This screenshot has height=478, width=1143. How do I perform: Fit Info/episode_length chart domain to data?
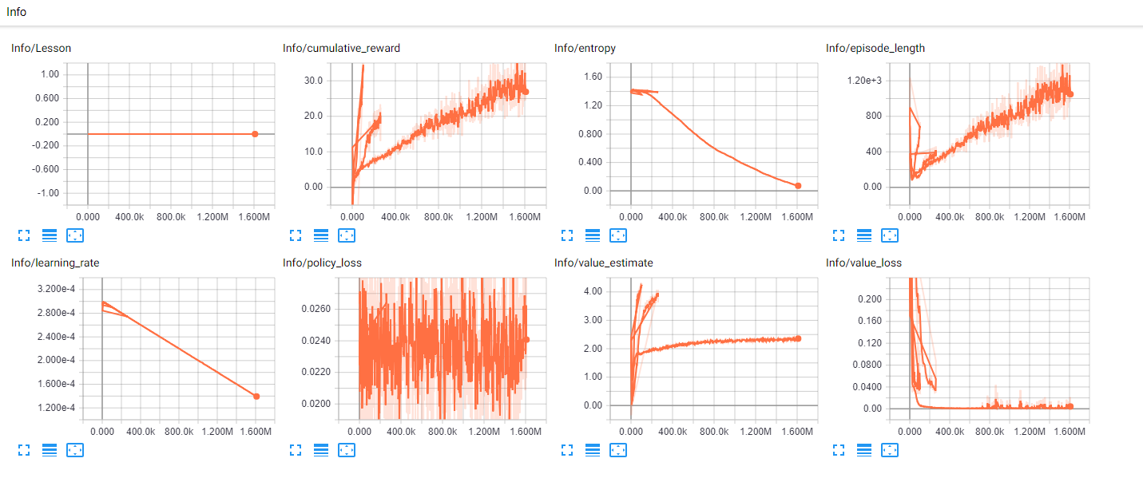890,235
